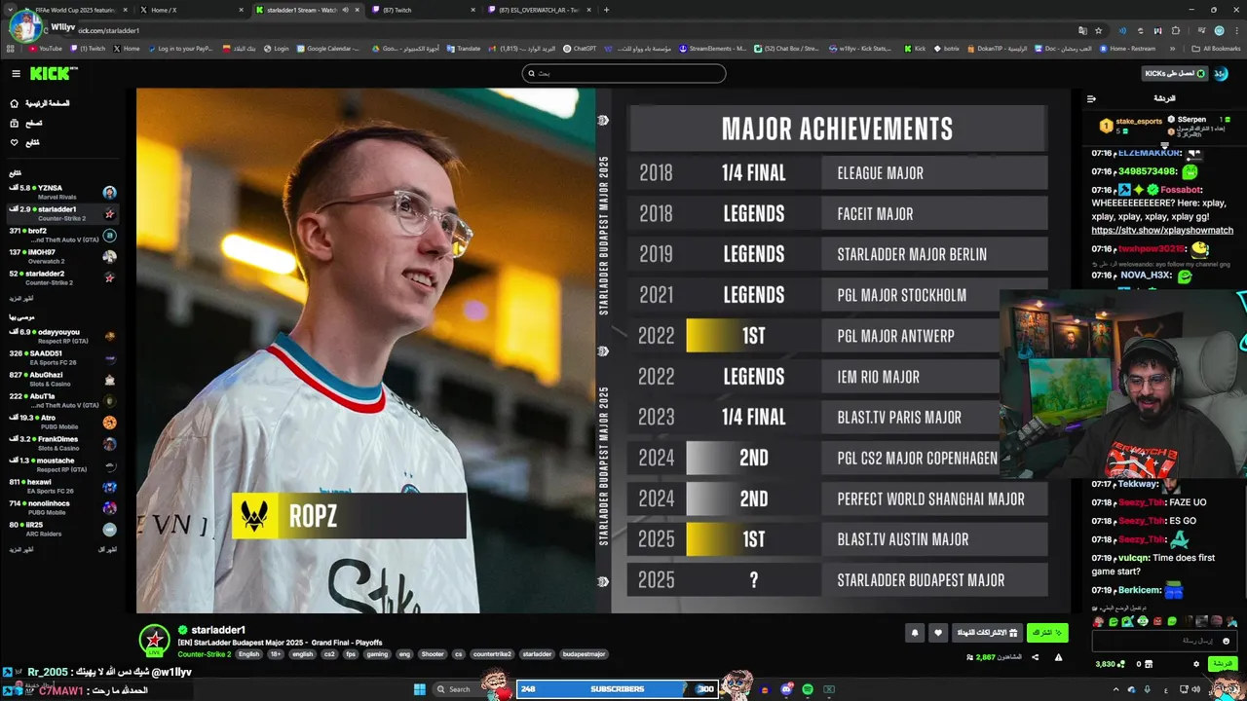Image resolution: width=1247 pixels, height=701 pixels.
Task: Open moustache Respect RP channel
Action: (62, 464)
